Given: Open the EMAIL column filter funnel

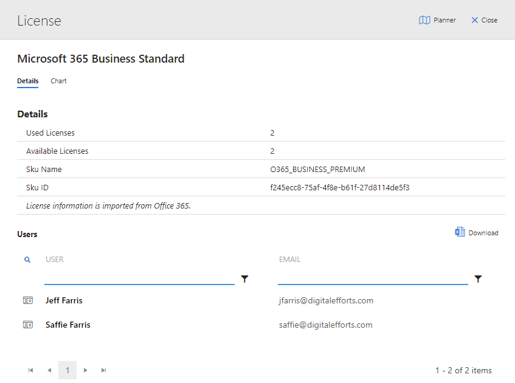Looking at the screenshot, I should (478, 279).
